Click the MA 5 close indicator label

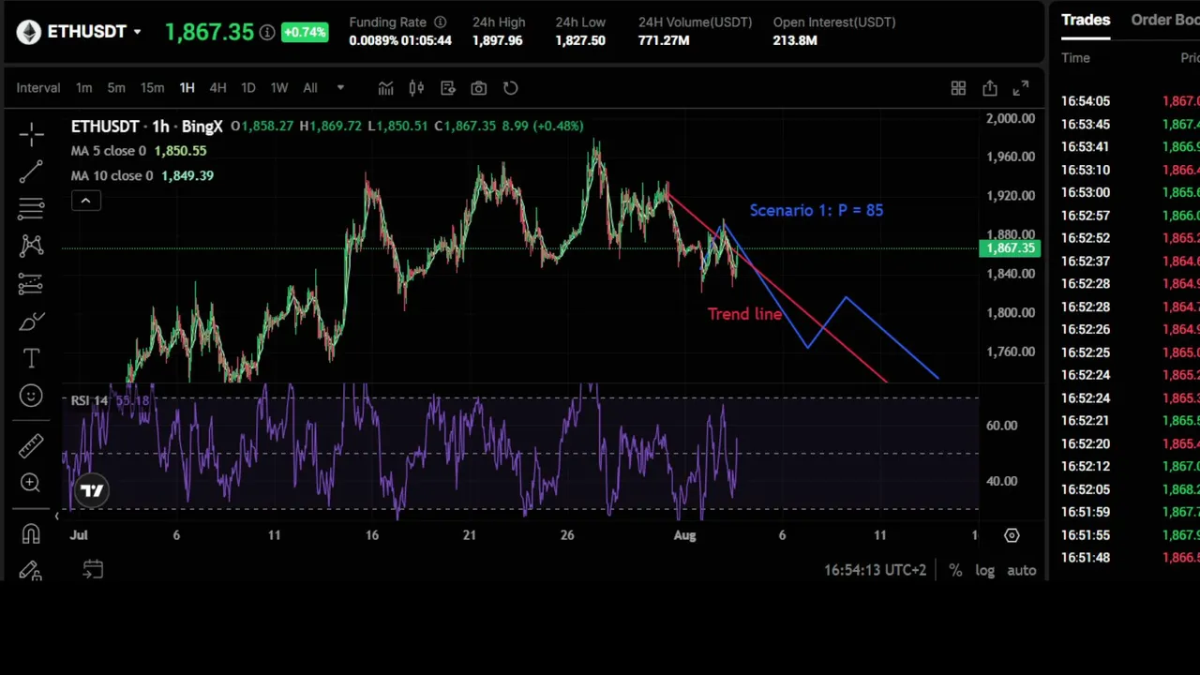click(109, 151)
